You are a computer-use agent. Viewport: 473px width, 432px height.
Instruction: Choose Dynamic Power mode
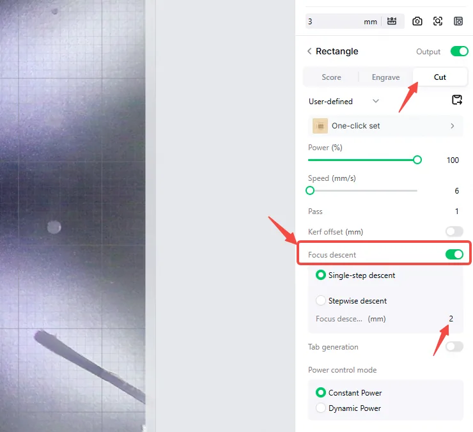pyautogui.click(x=321, y=408)
